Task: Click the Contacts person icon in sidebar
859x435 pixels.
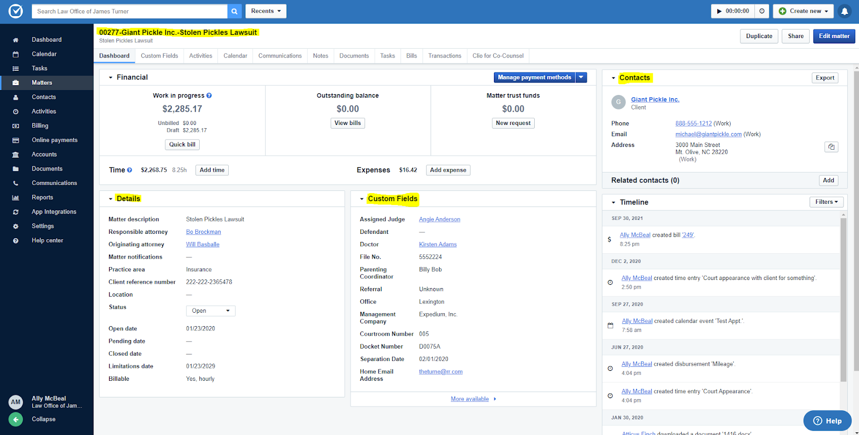Action: 16,97
